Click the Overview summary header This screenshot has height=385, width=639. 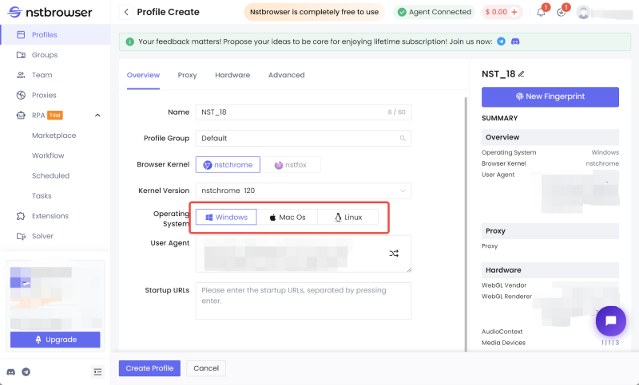point(550,137)
